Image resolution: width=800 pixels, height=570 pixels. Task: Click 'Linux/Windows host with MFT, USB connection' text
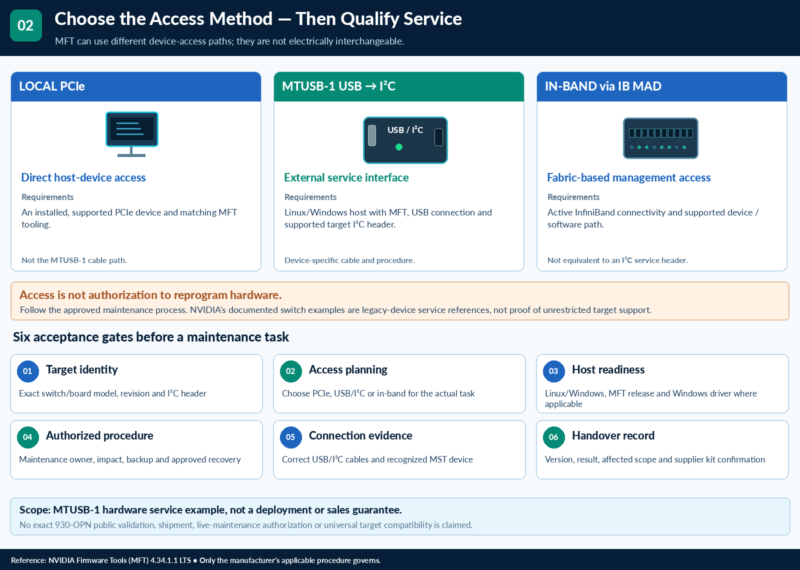point(388,218)
